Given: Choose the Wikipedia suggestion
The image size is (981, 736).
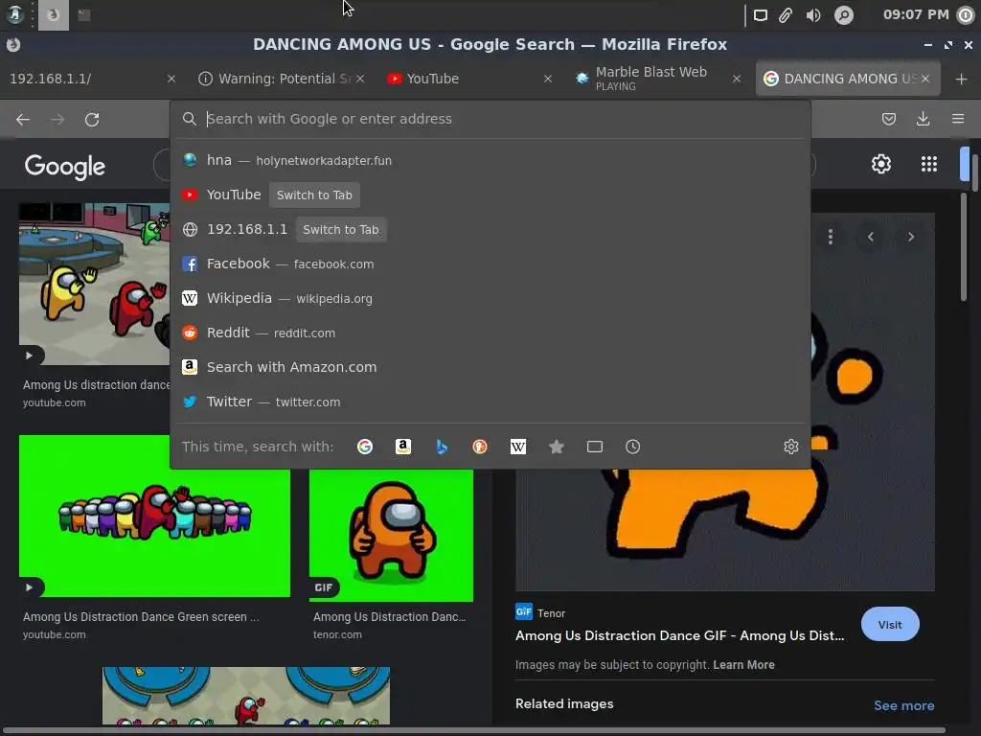Looking at the screenshot, I should pyautogui.click(x=490, y=299).
